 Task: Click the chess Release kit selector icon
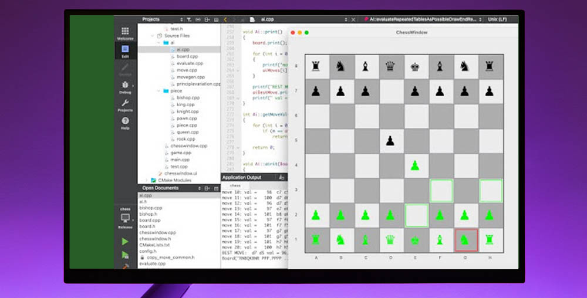124,218
